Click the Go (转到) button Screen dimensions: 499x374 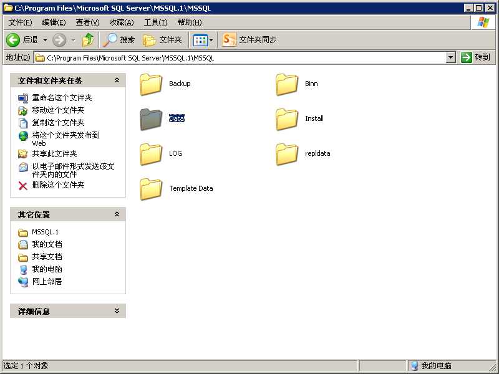(x=475, y=57)
